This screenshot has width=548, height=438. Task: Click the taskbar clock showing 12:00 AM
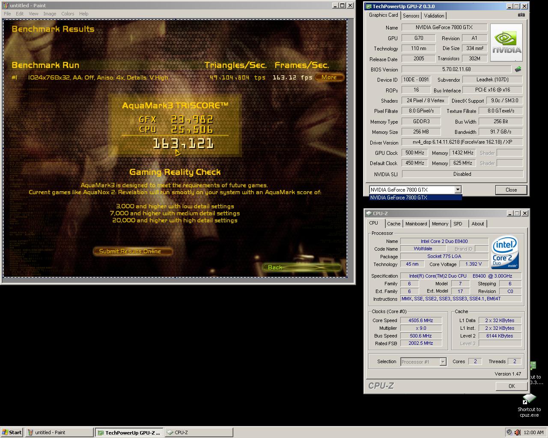533,432
